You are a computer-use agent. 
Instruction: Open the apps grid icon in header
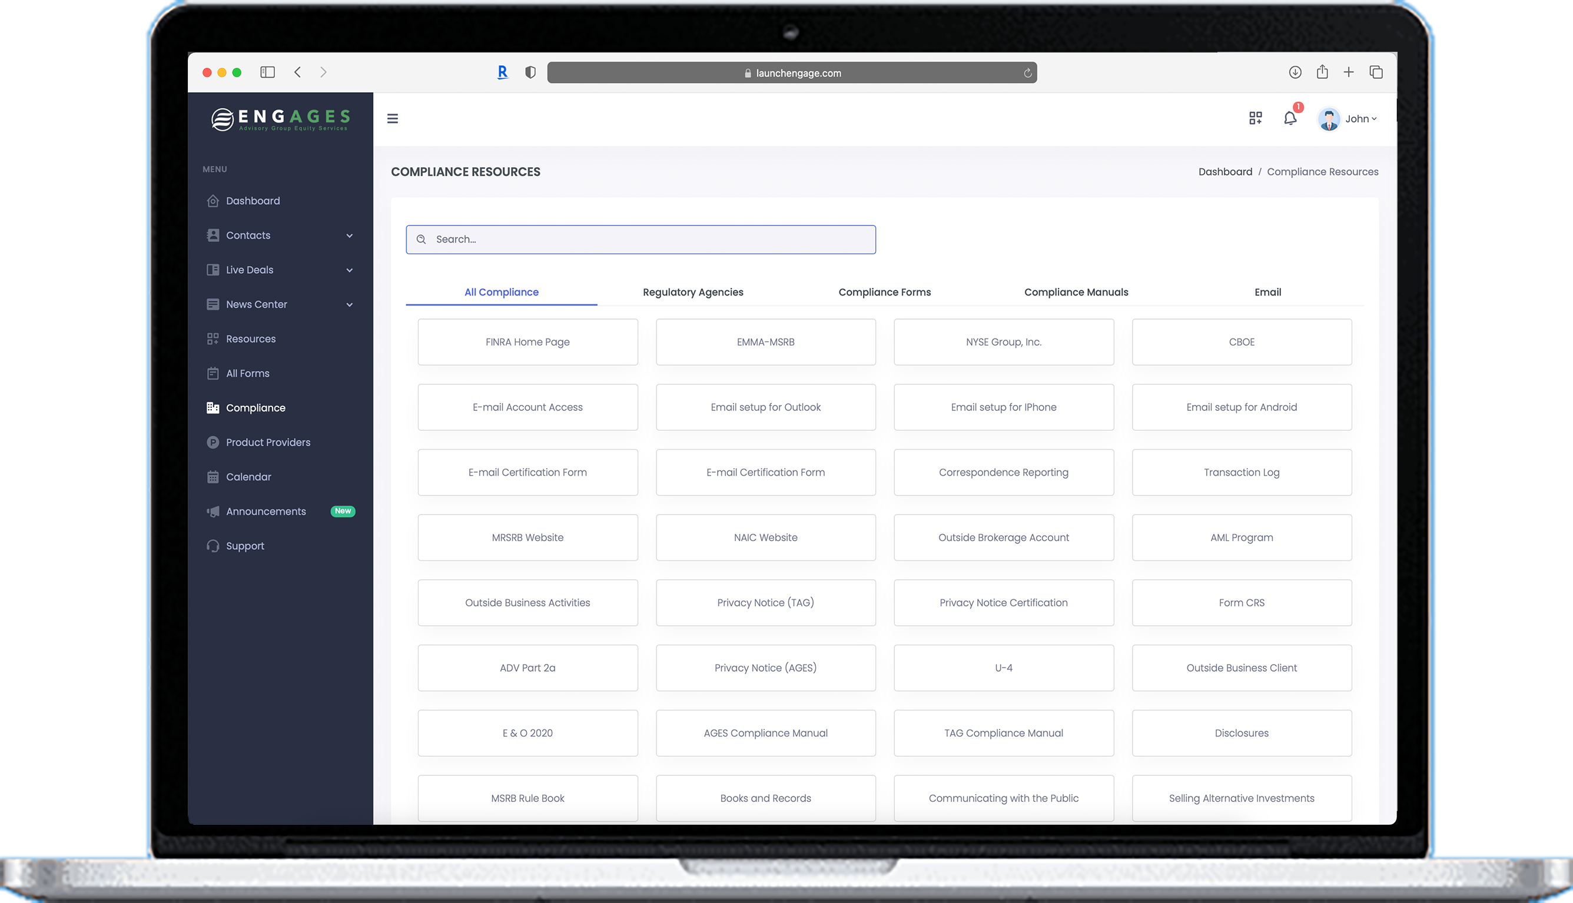(x=1255, y=118)
